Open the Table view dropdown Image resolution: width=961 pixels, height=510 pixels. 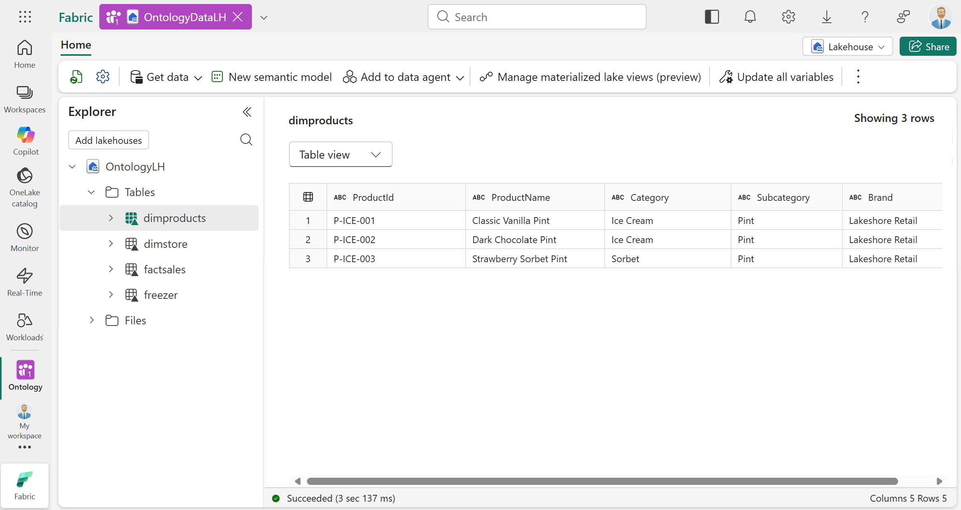(340, 154)
